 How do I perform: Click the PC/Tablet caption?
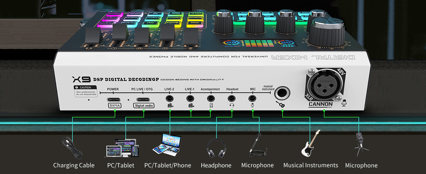point(121,165)
